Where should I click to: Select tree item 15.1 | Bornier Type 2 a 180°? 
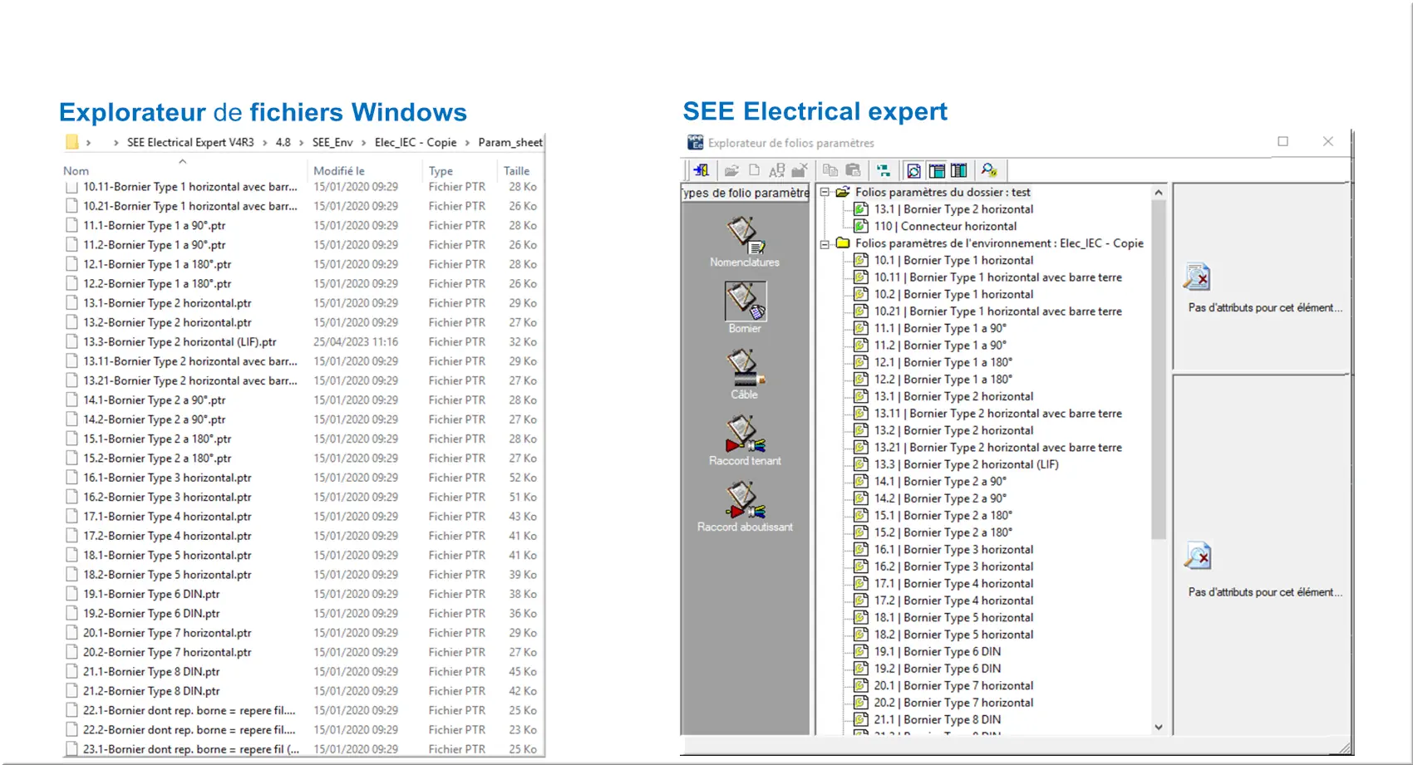(943, 515)
